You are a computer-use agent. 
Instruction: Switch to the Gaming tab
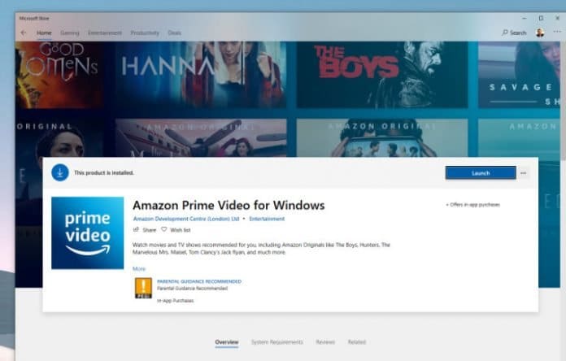point(69,33)
